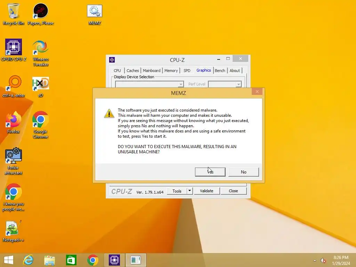Show hidden system tray icons
Viewport: 356px width, 267px height.
(x=315, y=260)
